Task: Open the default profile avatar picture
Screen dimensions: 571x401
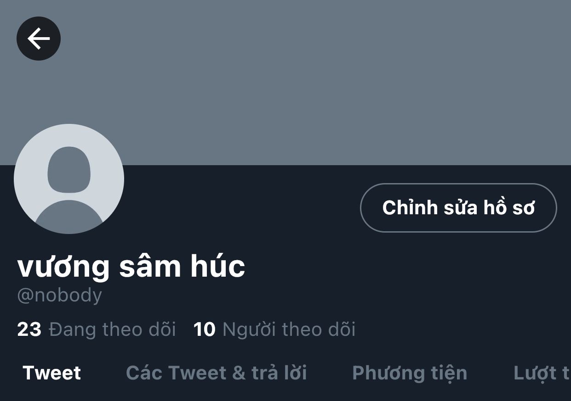Action: pos(69,179)
